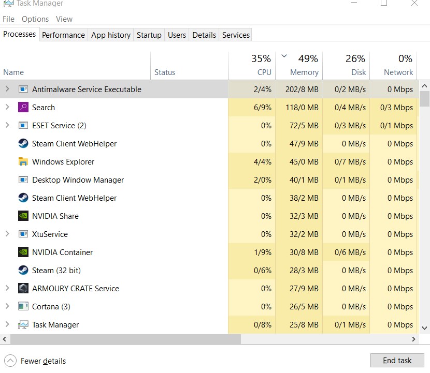430x373 pixels.
Task: Switch to the Performance tab
Action: pyautogui.click(x=63, y=35)
